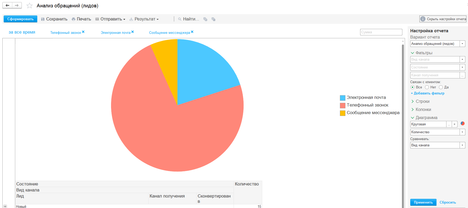Image resolution: width=468 pixels, height=208 pixels.
Task: Click the back navigation arrow
Action: pyautogui.click(x=7, y=6)
